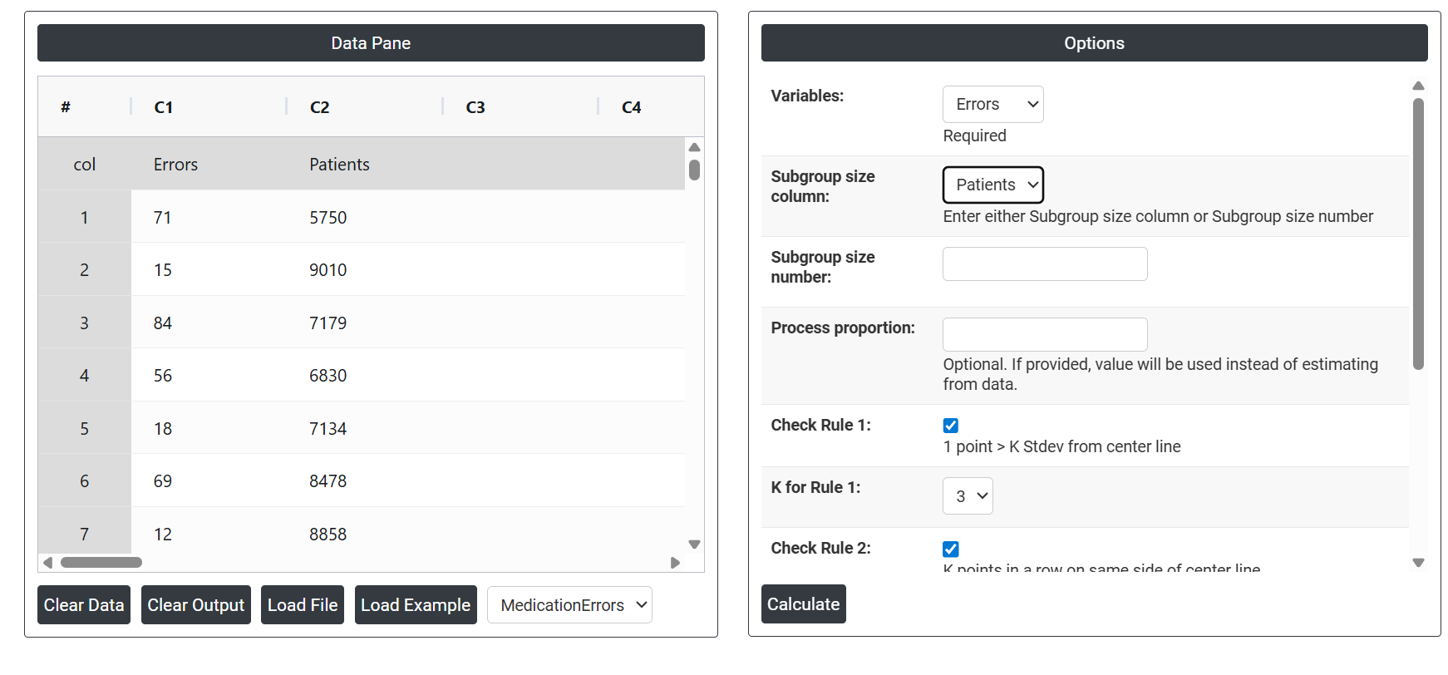Uncheck the Check Rule 1 checkbox
The image size is (1448, 675).
coord(951,426)
